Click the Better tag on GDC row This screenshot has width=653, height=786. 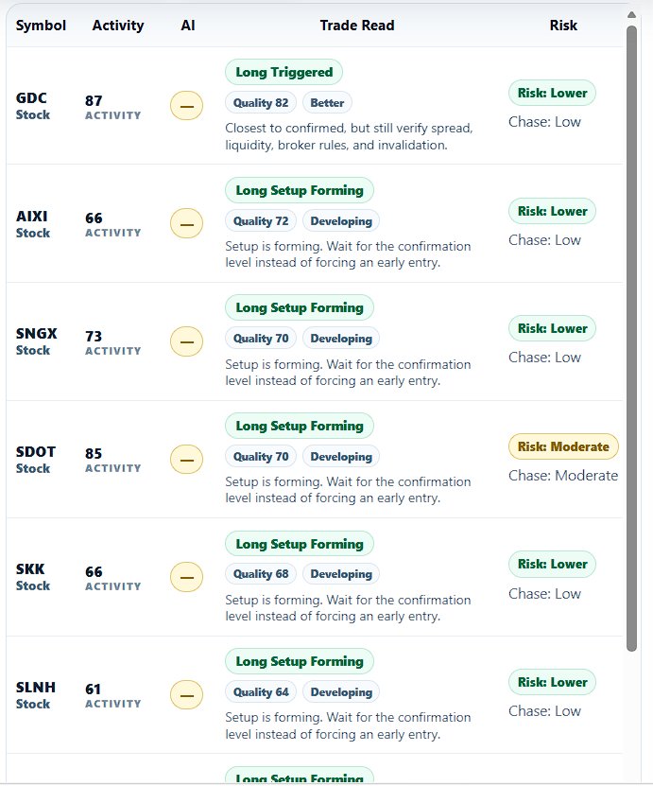click(x=327, y=103)
